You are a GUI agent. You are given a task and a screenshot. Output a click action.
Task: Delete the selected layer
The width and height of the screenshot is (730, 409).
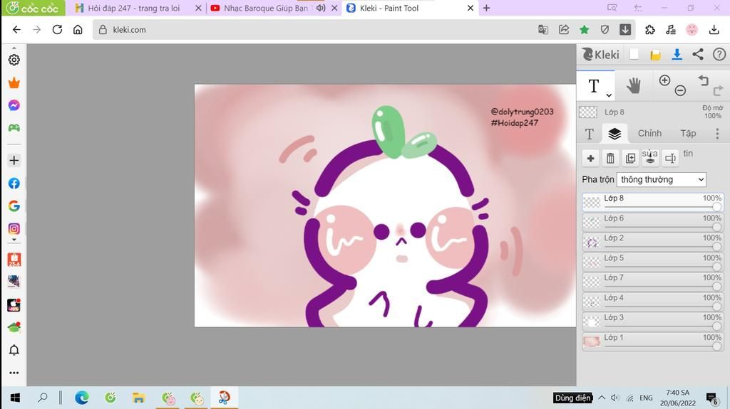coord(610,159)
